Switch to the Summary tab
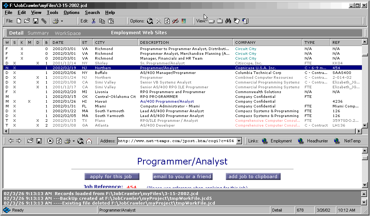The image size is (370, 216). (x=38, y=33)
